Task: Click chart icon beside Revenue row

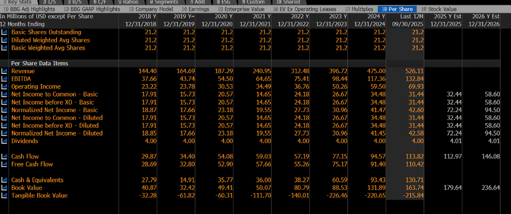Action: pos(5,71)
